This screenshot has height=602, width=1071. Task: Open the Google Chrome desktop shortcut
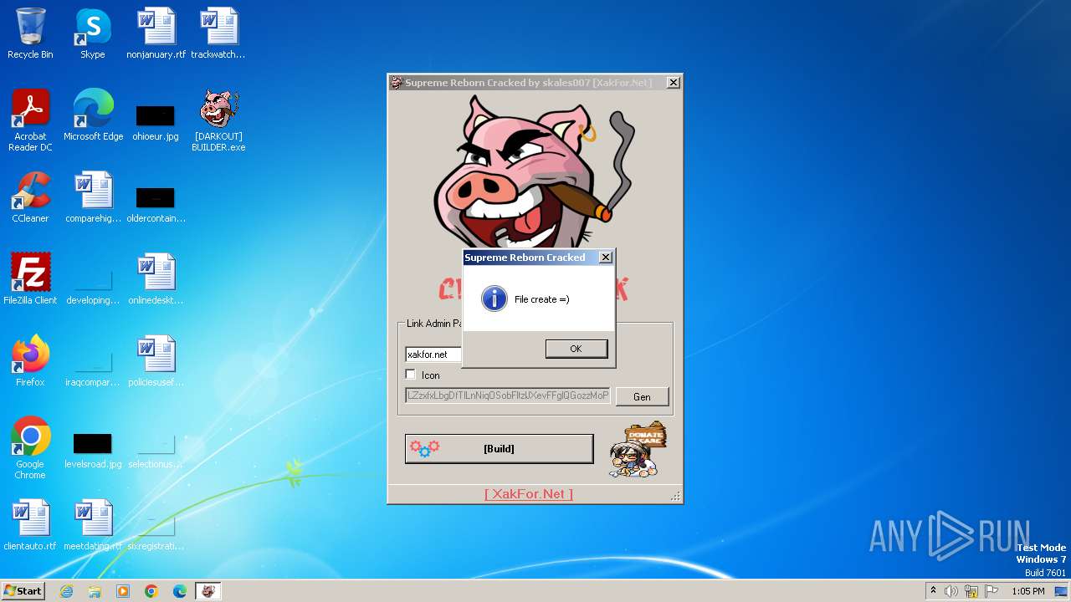tap(30, 447)
